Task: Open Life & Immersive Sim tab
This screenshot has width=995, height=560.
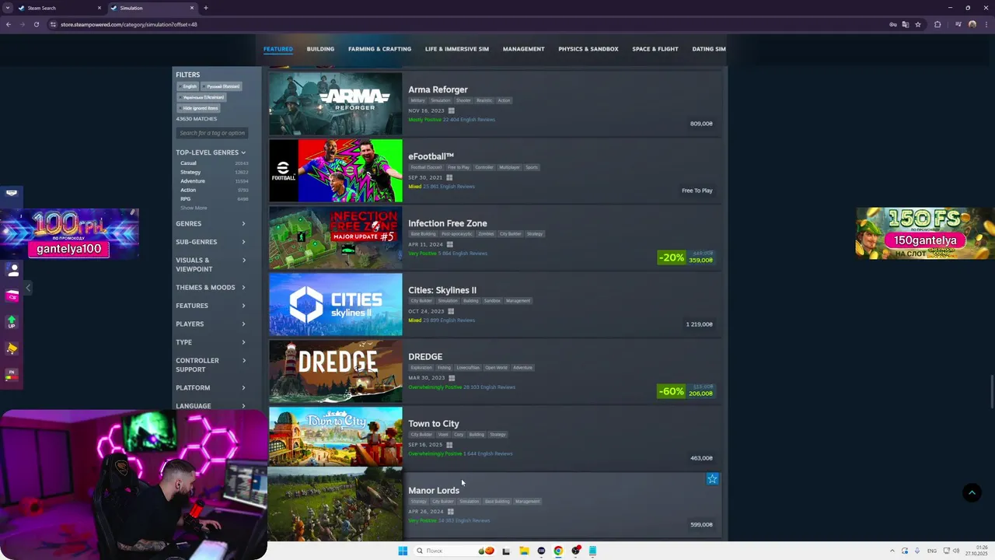Action: point(457,49)
